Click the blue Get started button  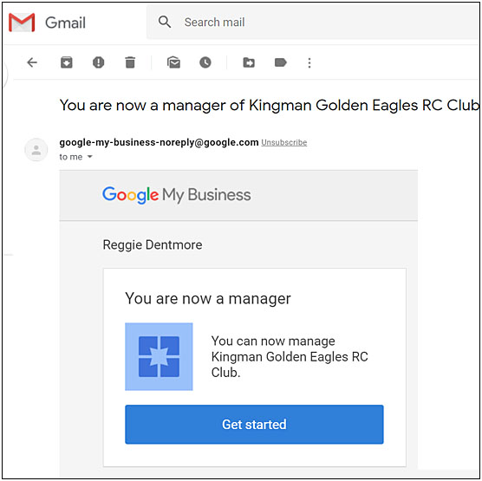254,425
